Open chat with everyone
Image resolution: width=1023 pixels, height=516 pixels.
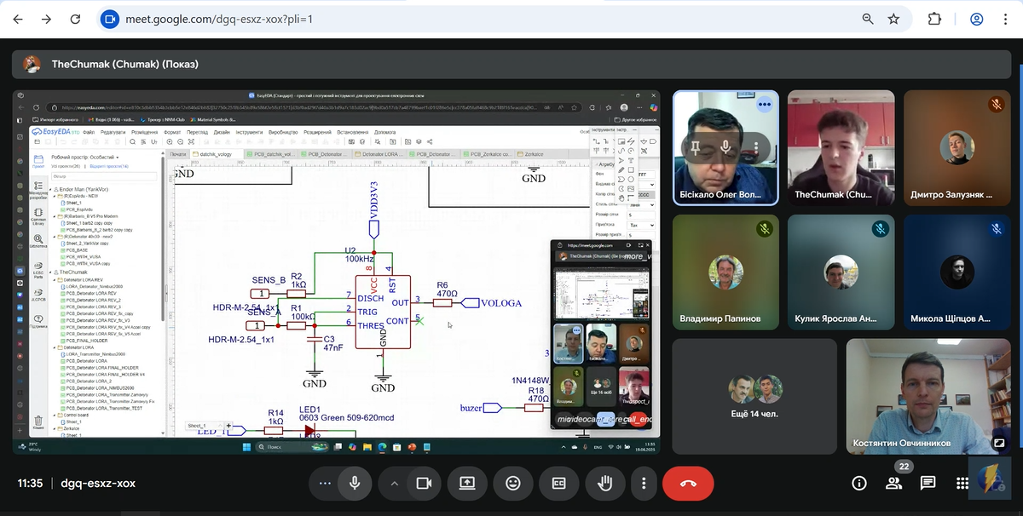(928, 483)
